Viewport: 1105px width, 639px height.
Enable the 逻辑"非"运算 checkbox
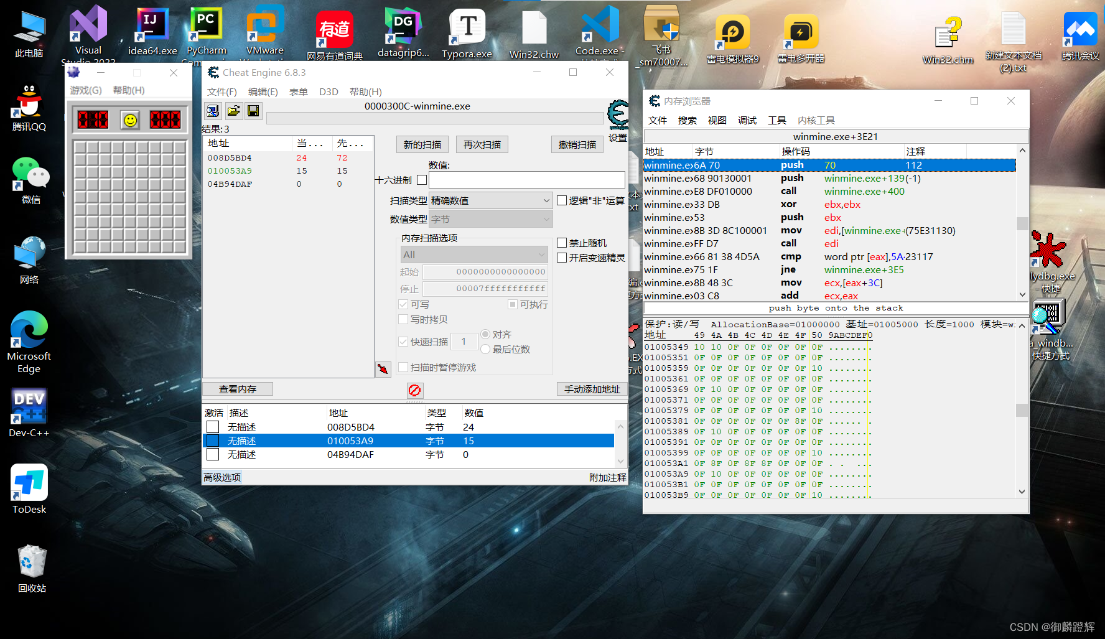point(562,200)
